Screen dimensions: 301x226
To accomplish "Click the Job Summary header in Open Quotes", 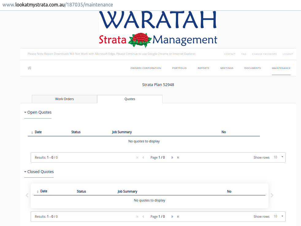I will [x=122, y=132].
